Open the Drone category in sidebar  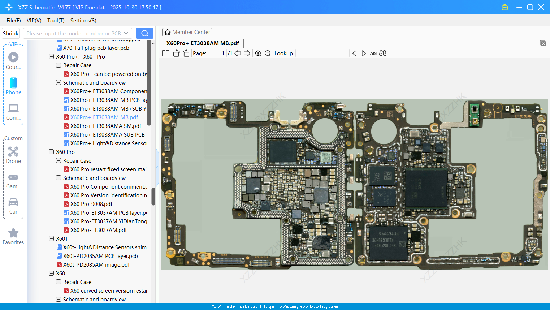(13, 155)
